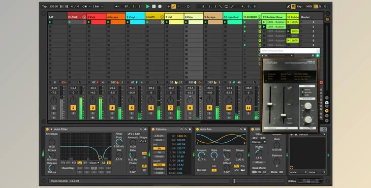This screenshot has width=371, height=188.
Task: Open first 'none' dropdown in XY pad
Action: [298, 172]
